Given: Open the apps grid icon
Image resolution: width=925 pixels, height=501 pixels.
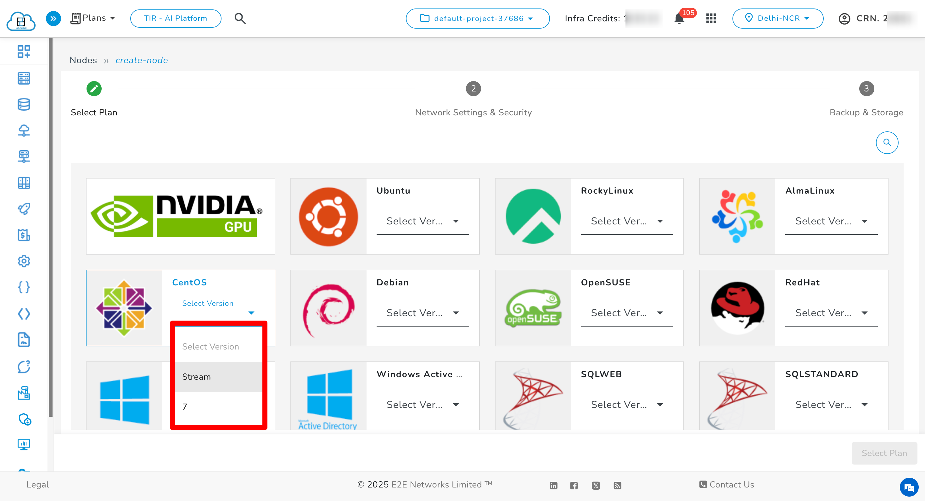Looking at the screenshot, I should [711, 18].
